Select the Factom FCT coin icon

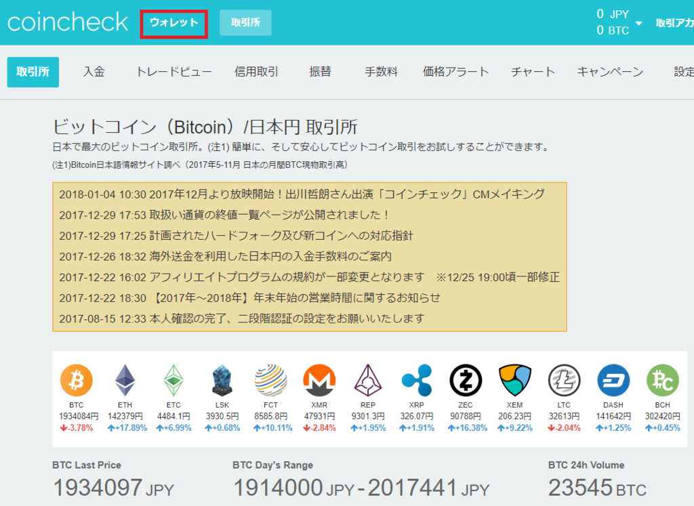270,381
